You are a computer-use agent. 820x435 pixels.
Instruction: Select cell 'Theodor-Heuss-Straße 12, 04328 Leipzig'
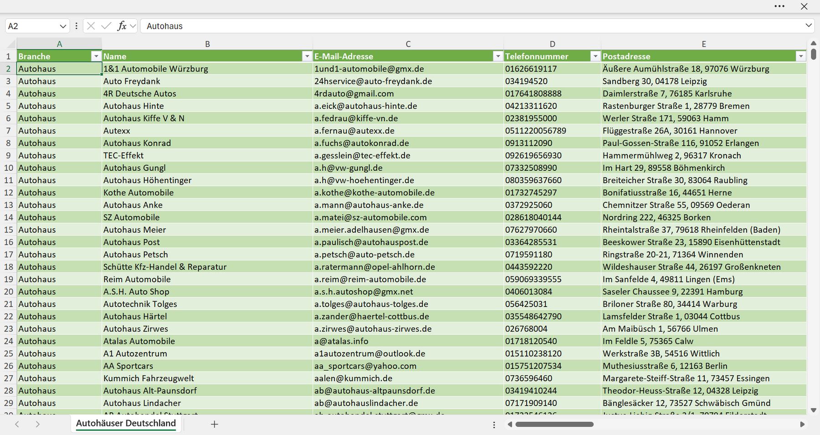[704, 390]
